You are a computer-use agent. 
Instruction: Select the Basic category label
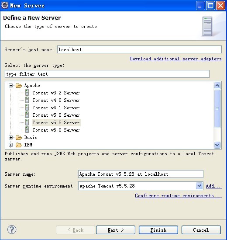[x=31, y=137]
